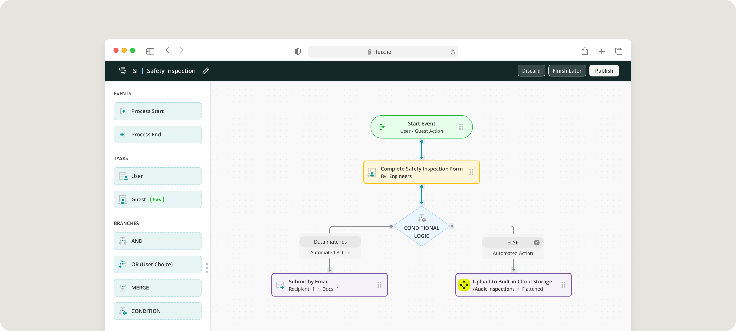
Task: Click the Data matches condition label
Action: click(x=330, y=242)
